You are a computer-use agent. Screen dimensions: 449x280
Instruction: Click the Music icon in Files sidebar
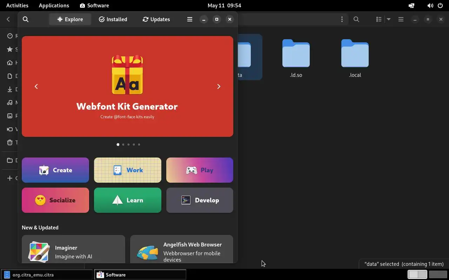pos(10,103)
